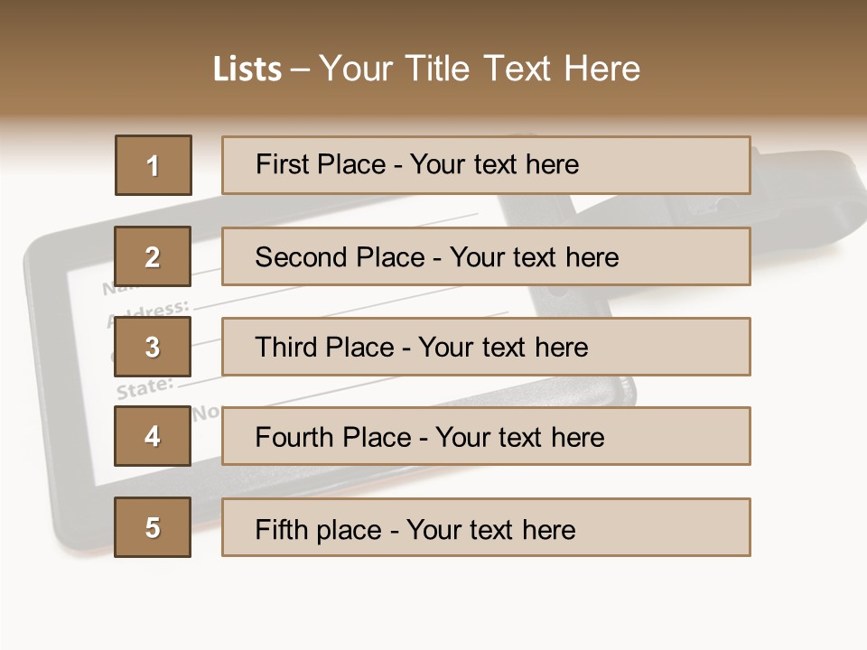867x650 pixels.
Task: Click the number 1 box
Action: pyautogui.click(x=154, y=165)
